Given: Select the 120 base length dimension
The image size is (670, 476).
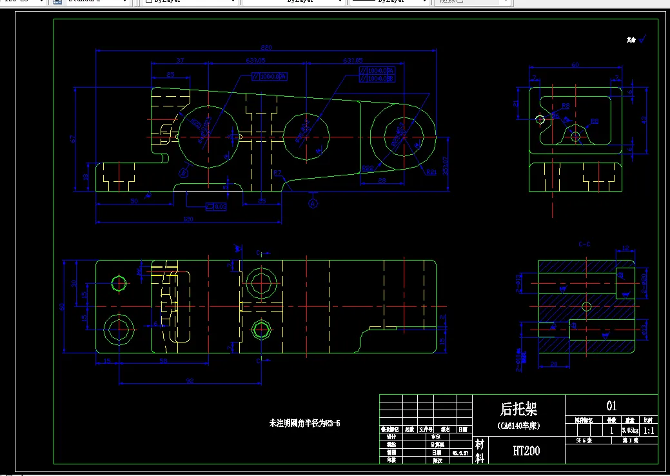Looking at the screenshot, I should tap(188, 219).
